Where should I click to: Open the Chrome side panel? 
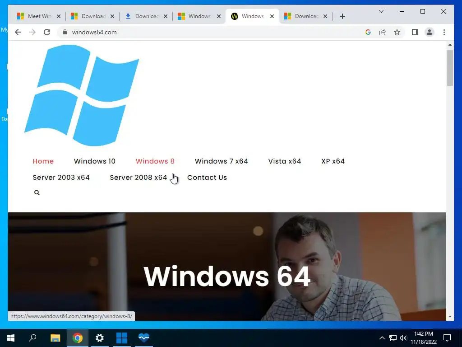pyautogui.click(x=415, y=32)
